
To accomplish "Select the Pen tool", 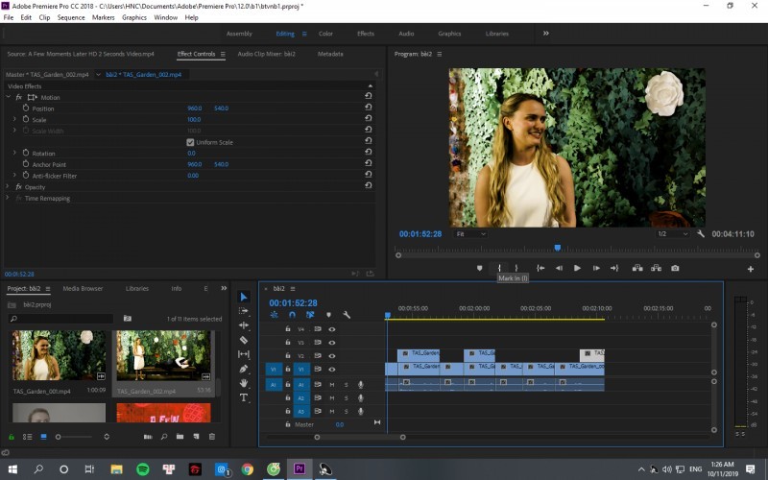I will click(x=244, y=369).
